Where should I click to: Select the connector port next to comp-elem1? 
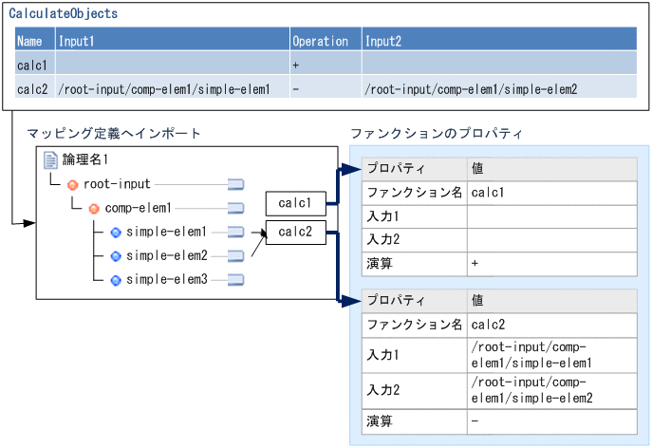[236, 208]
